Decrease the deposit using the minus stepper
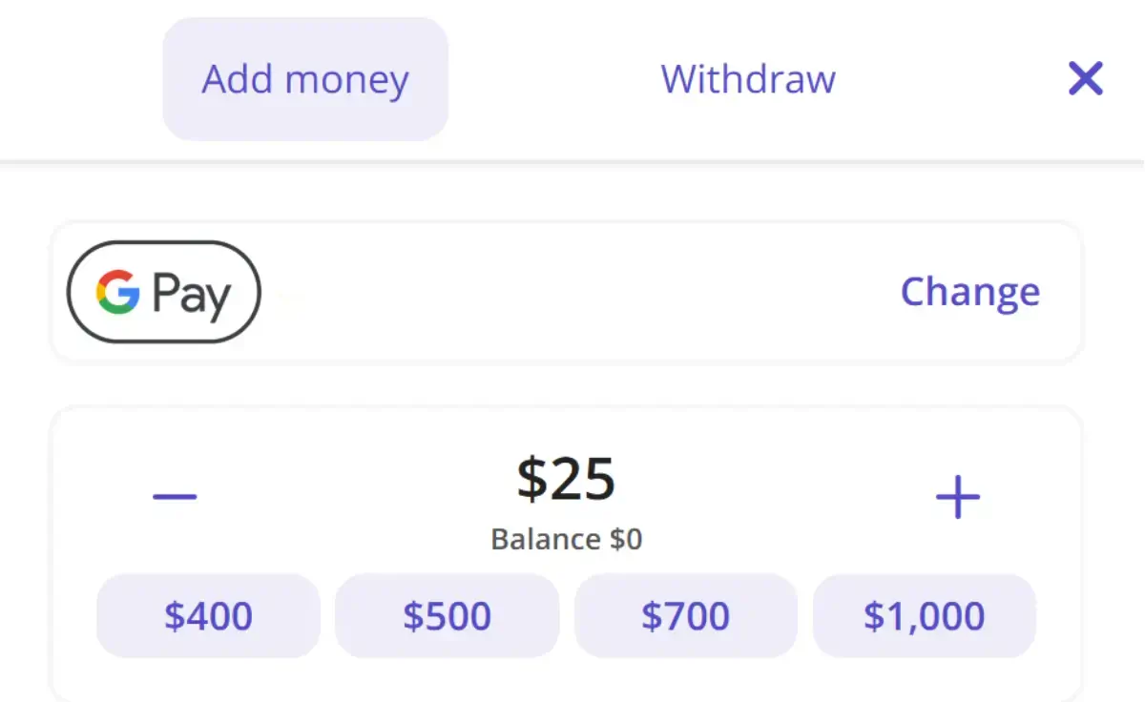This screenshot has height=702, width=1145. coord(175,494)
